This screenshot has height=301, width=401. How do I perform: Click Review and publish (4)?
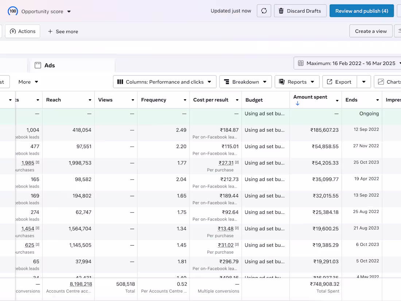[x=361, y=11]
